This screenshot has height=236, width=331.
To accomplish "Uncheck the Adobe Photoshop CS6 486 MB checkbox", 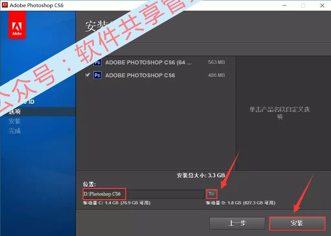I will (87, 75).
